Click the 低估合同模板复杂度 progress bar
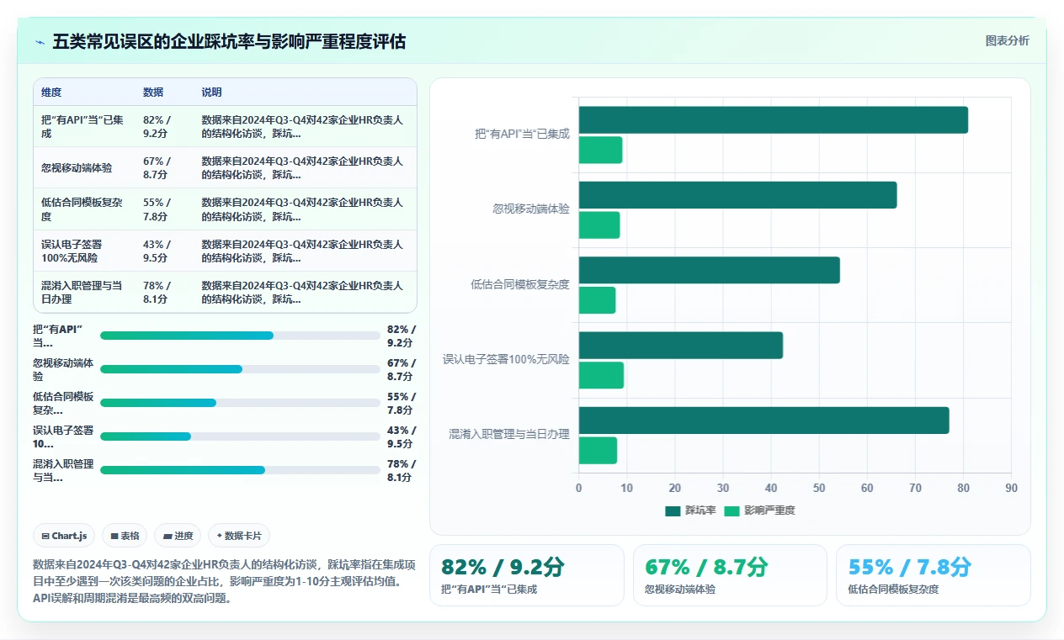The image size is (1064, 640). [240, 403]
